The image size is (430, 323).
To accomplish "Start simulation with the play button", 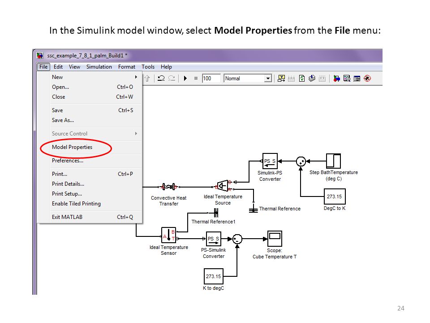I will (x=185, y=79).
